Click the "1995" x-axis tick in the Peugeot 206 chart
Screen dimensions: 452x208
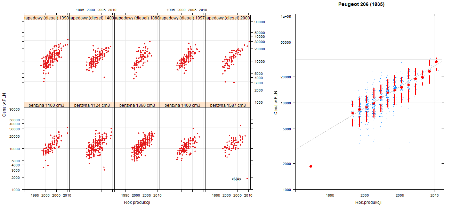point(330,196)
